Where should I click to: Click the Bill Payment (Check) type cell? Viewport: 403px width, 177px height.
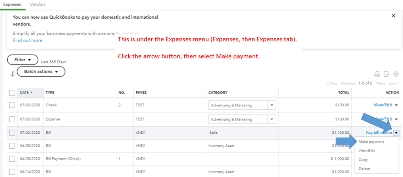point(63,159)
